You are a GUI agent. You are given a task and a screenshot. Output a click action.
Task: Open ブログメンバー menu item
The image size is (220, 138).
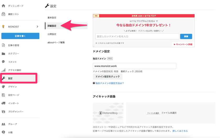[16, 112]
